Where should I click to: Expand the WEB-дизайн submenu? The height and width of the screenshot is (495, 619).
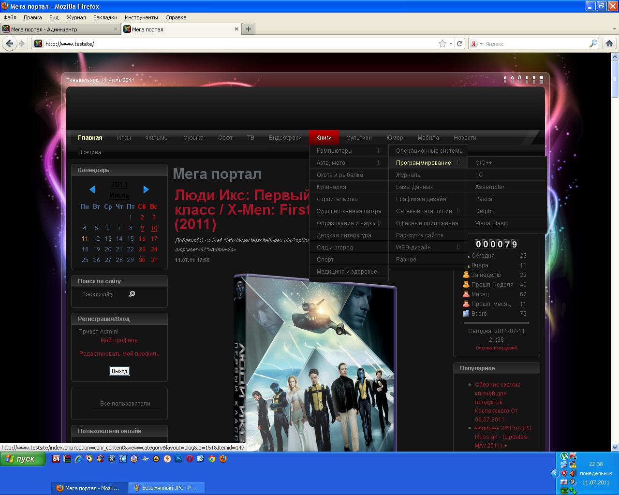428,247
